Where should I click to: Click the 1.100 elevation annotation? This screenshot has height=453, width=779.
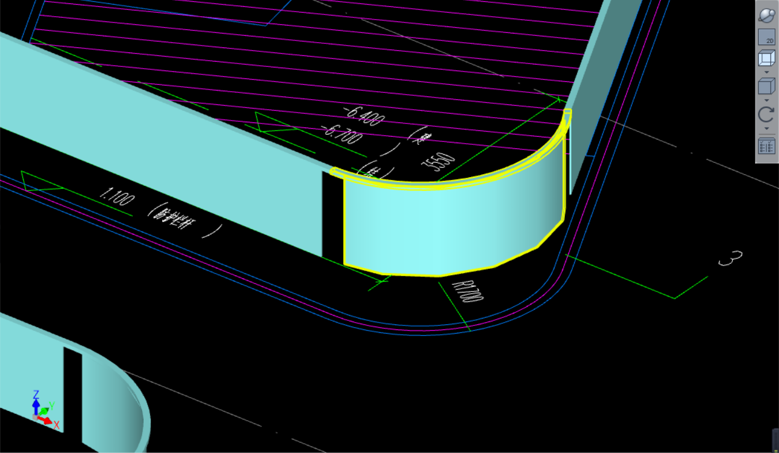pos(117,197)
